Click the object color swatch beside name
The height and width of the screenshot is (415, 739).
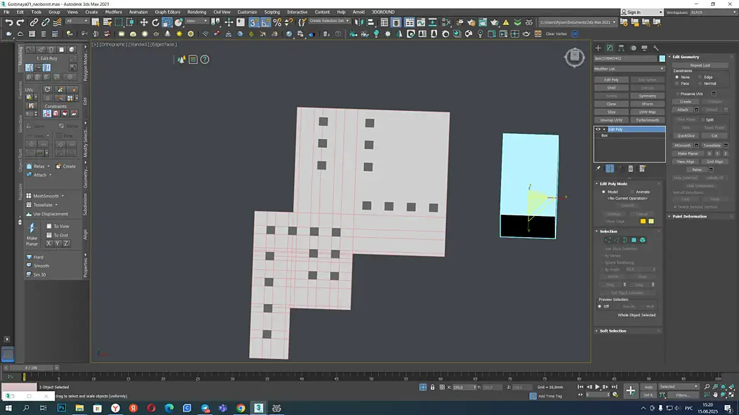[x=662, y=59]
